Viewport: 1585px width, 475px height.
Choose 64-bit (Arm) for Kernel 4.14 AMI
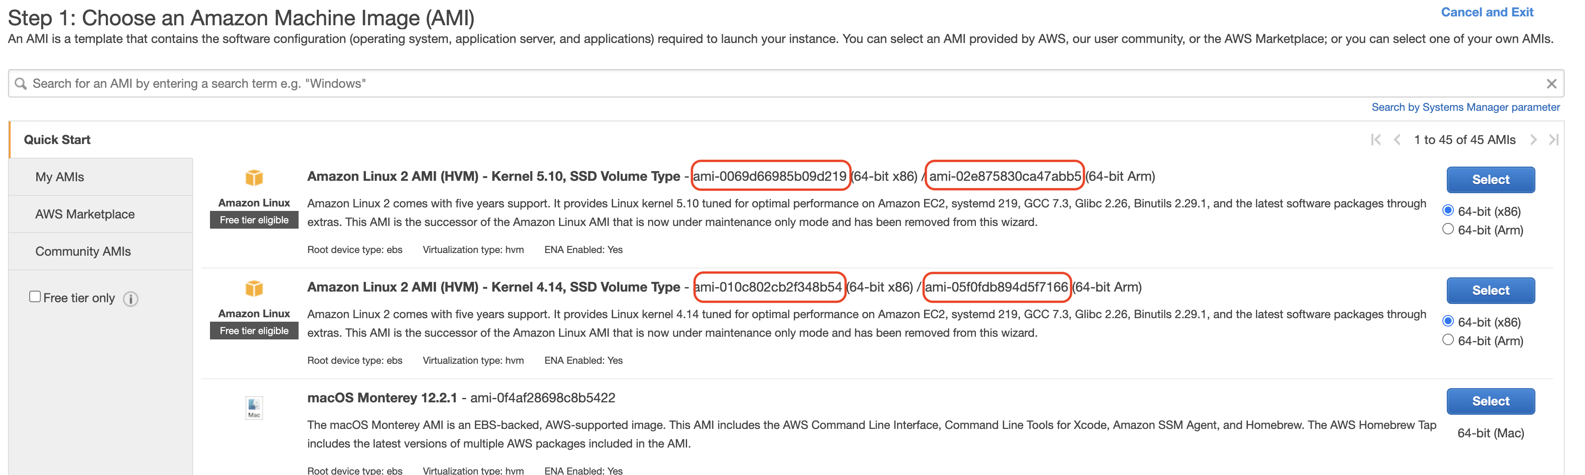(1448, 340)
